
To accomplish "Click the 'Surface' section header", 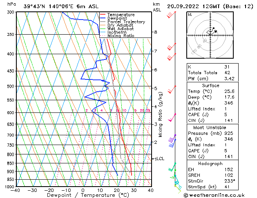I will click(210, 86).
